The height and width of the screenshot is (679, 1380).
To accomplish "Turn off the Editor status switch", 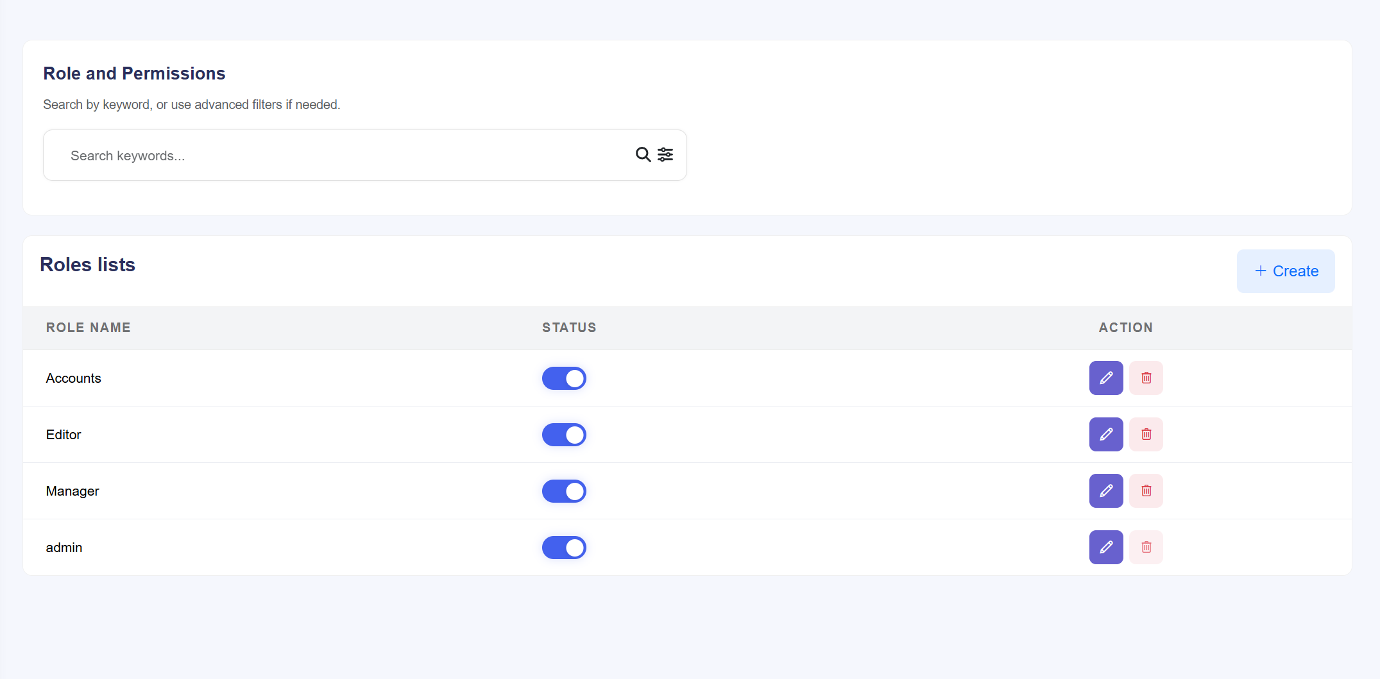I will tap(564, 434).
